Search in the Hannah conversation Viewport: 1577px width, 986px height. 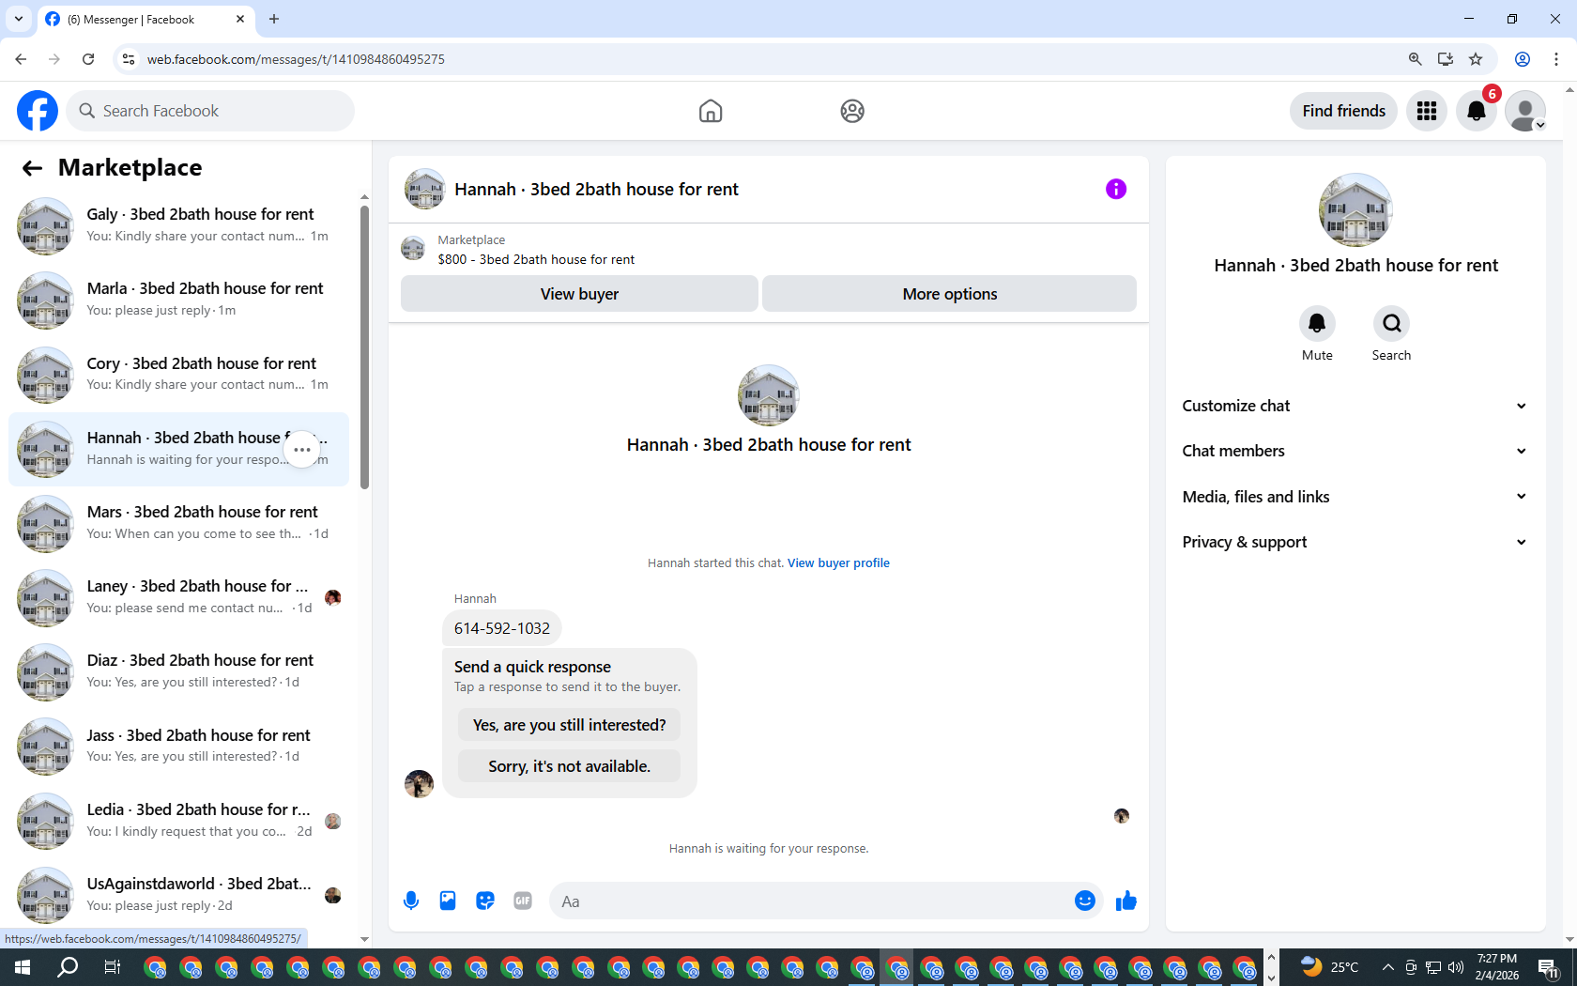(1391, 323)
